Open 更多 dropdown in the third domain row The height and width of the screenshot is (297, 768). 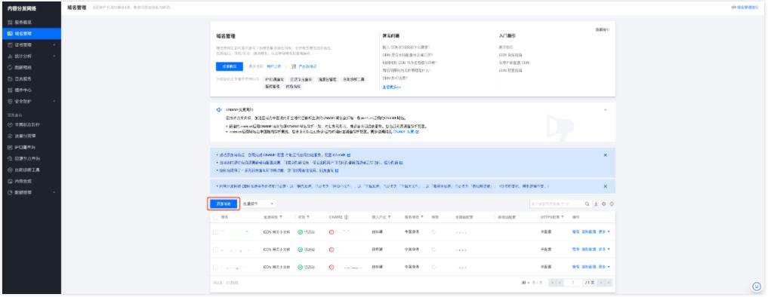tap(604, 267)
